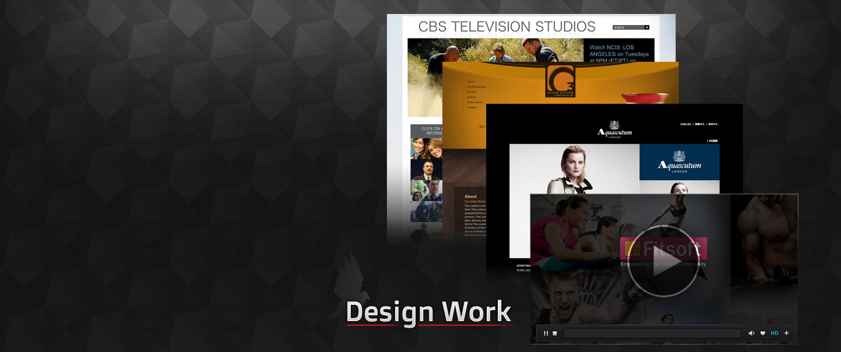Seek using the video progress bar
Image resolution: width=841 pixels, height=352 pixels.
click(x=652, y=333)
